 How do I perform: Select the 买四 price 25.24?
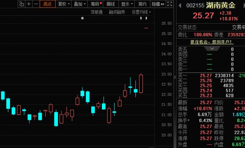[x=206, y=91]
